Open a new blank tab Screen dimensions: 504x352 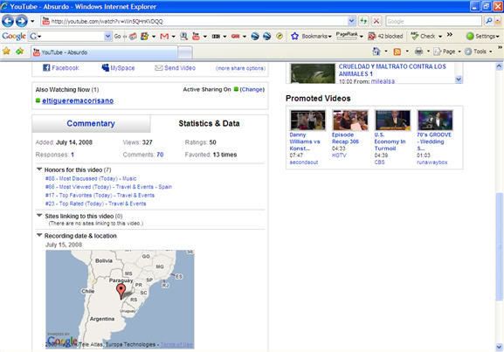[185, 52]
